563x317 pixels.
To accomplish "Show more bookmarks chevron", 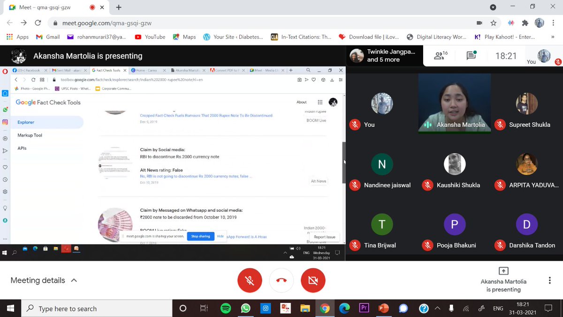I will [x=552, y=37].
